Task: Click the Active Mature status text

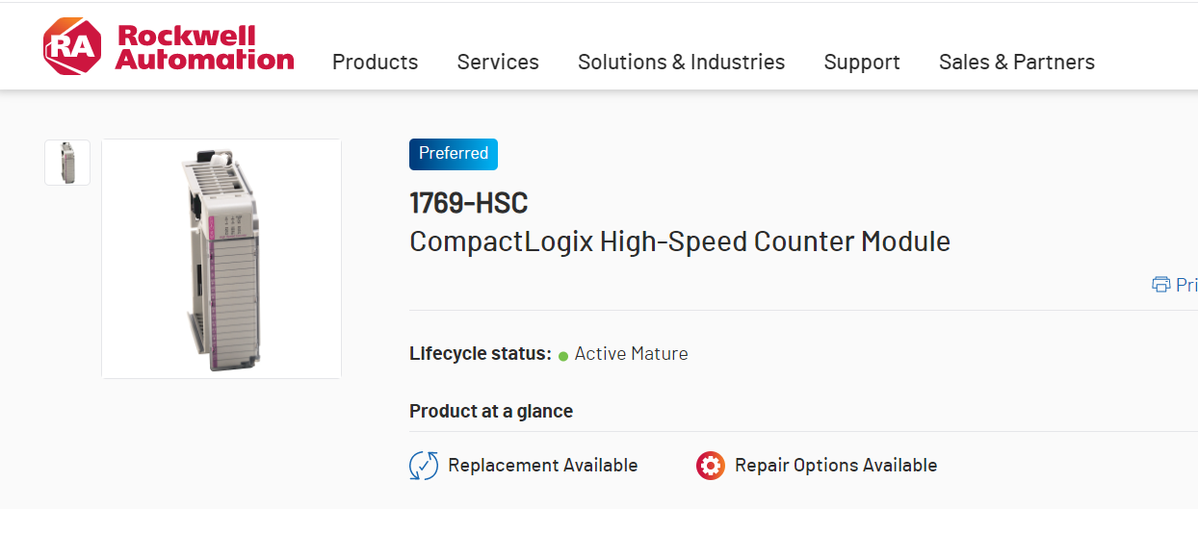Action: (x=631, y=354)
